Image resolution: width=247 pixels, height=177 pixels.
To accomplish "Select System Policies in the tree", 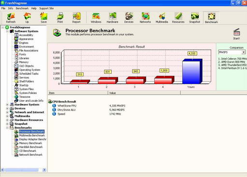I will (28, 93).
